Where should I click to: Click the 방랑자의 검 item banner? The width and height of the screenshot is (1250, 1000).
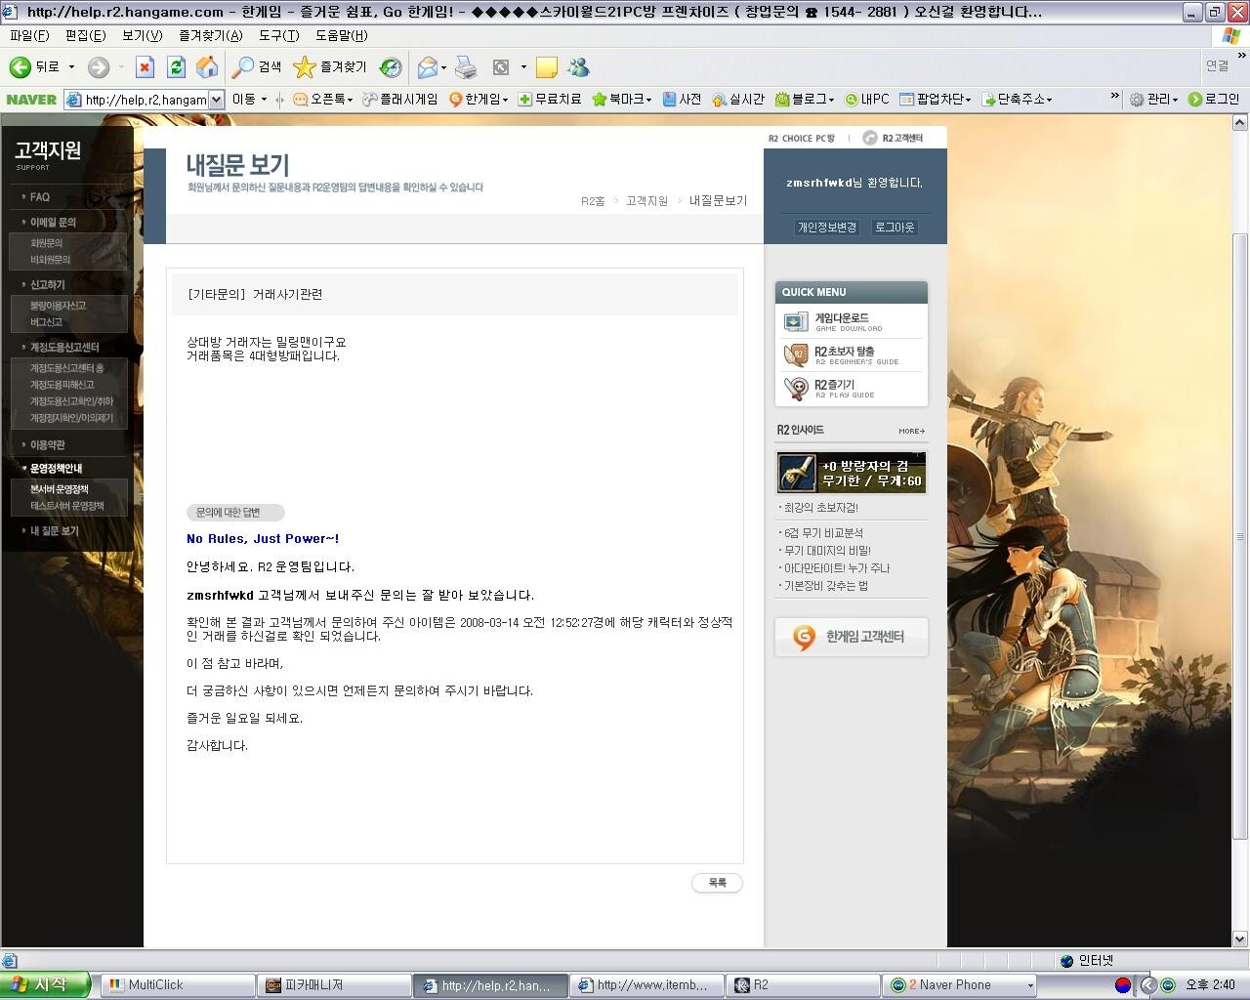tap(852, 473)
